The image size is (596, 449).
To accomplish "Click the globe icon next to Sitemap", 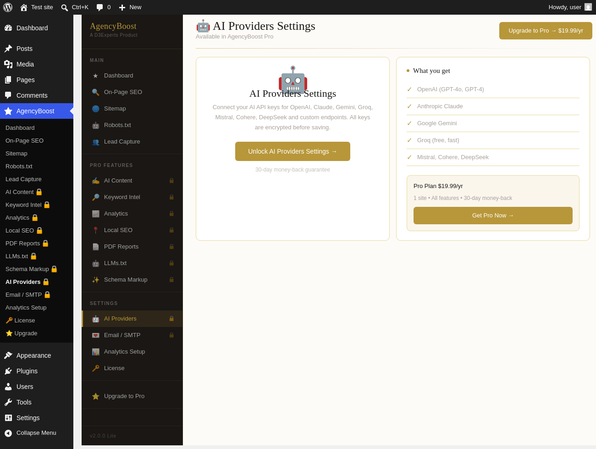I will coord(95,109).
